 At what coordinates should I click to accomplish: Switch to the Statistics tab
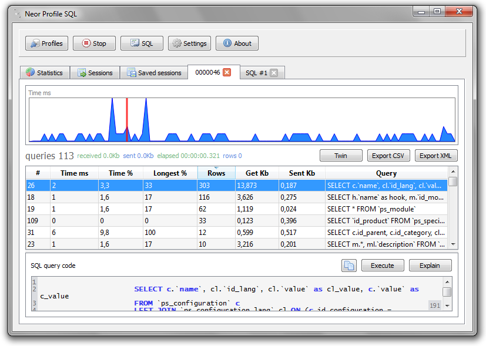pyautogui.click(x=45, y=73)
